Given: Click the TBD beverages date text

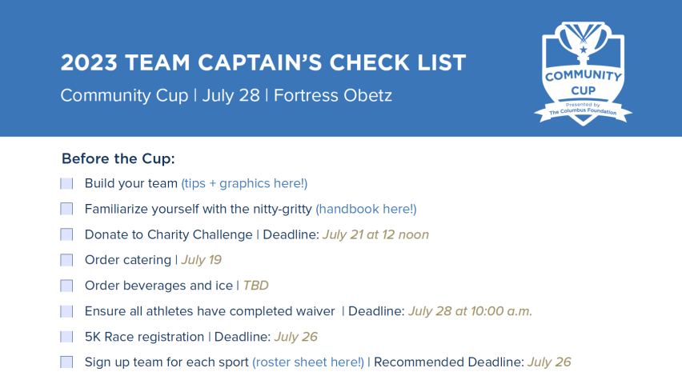Looking at the screenshot, I should (x=256, y=286).
